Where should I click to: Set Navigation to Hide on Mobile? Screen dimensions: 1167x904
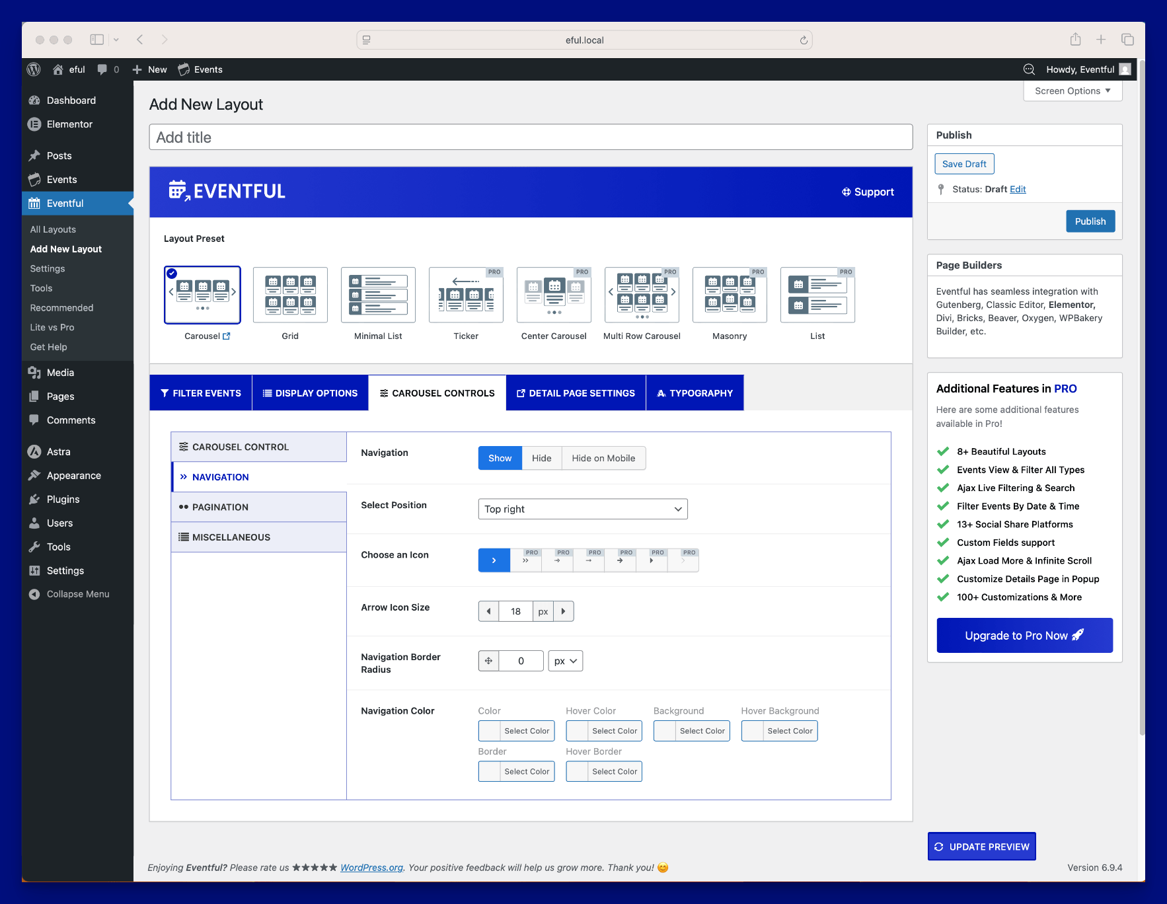pyautogui.click(x=603, y=458)
